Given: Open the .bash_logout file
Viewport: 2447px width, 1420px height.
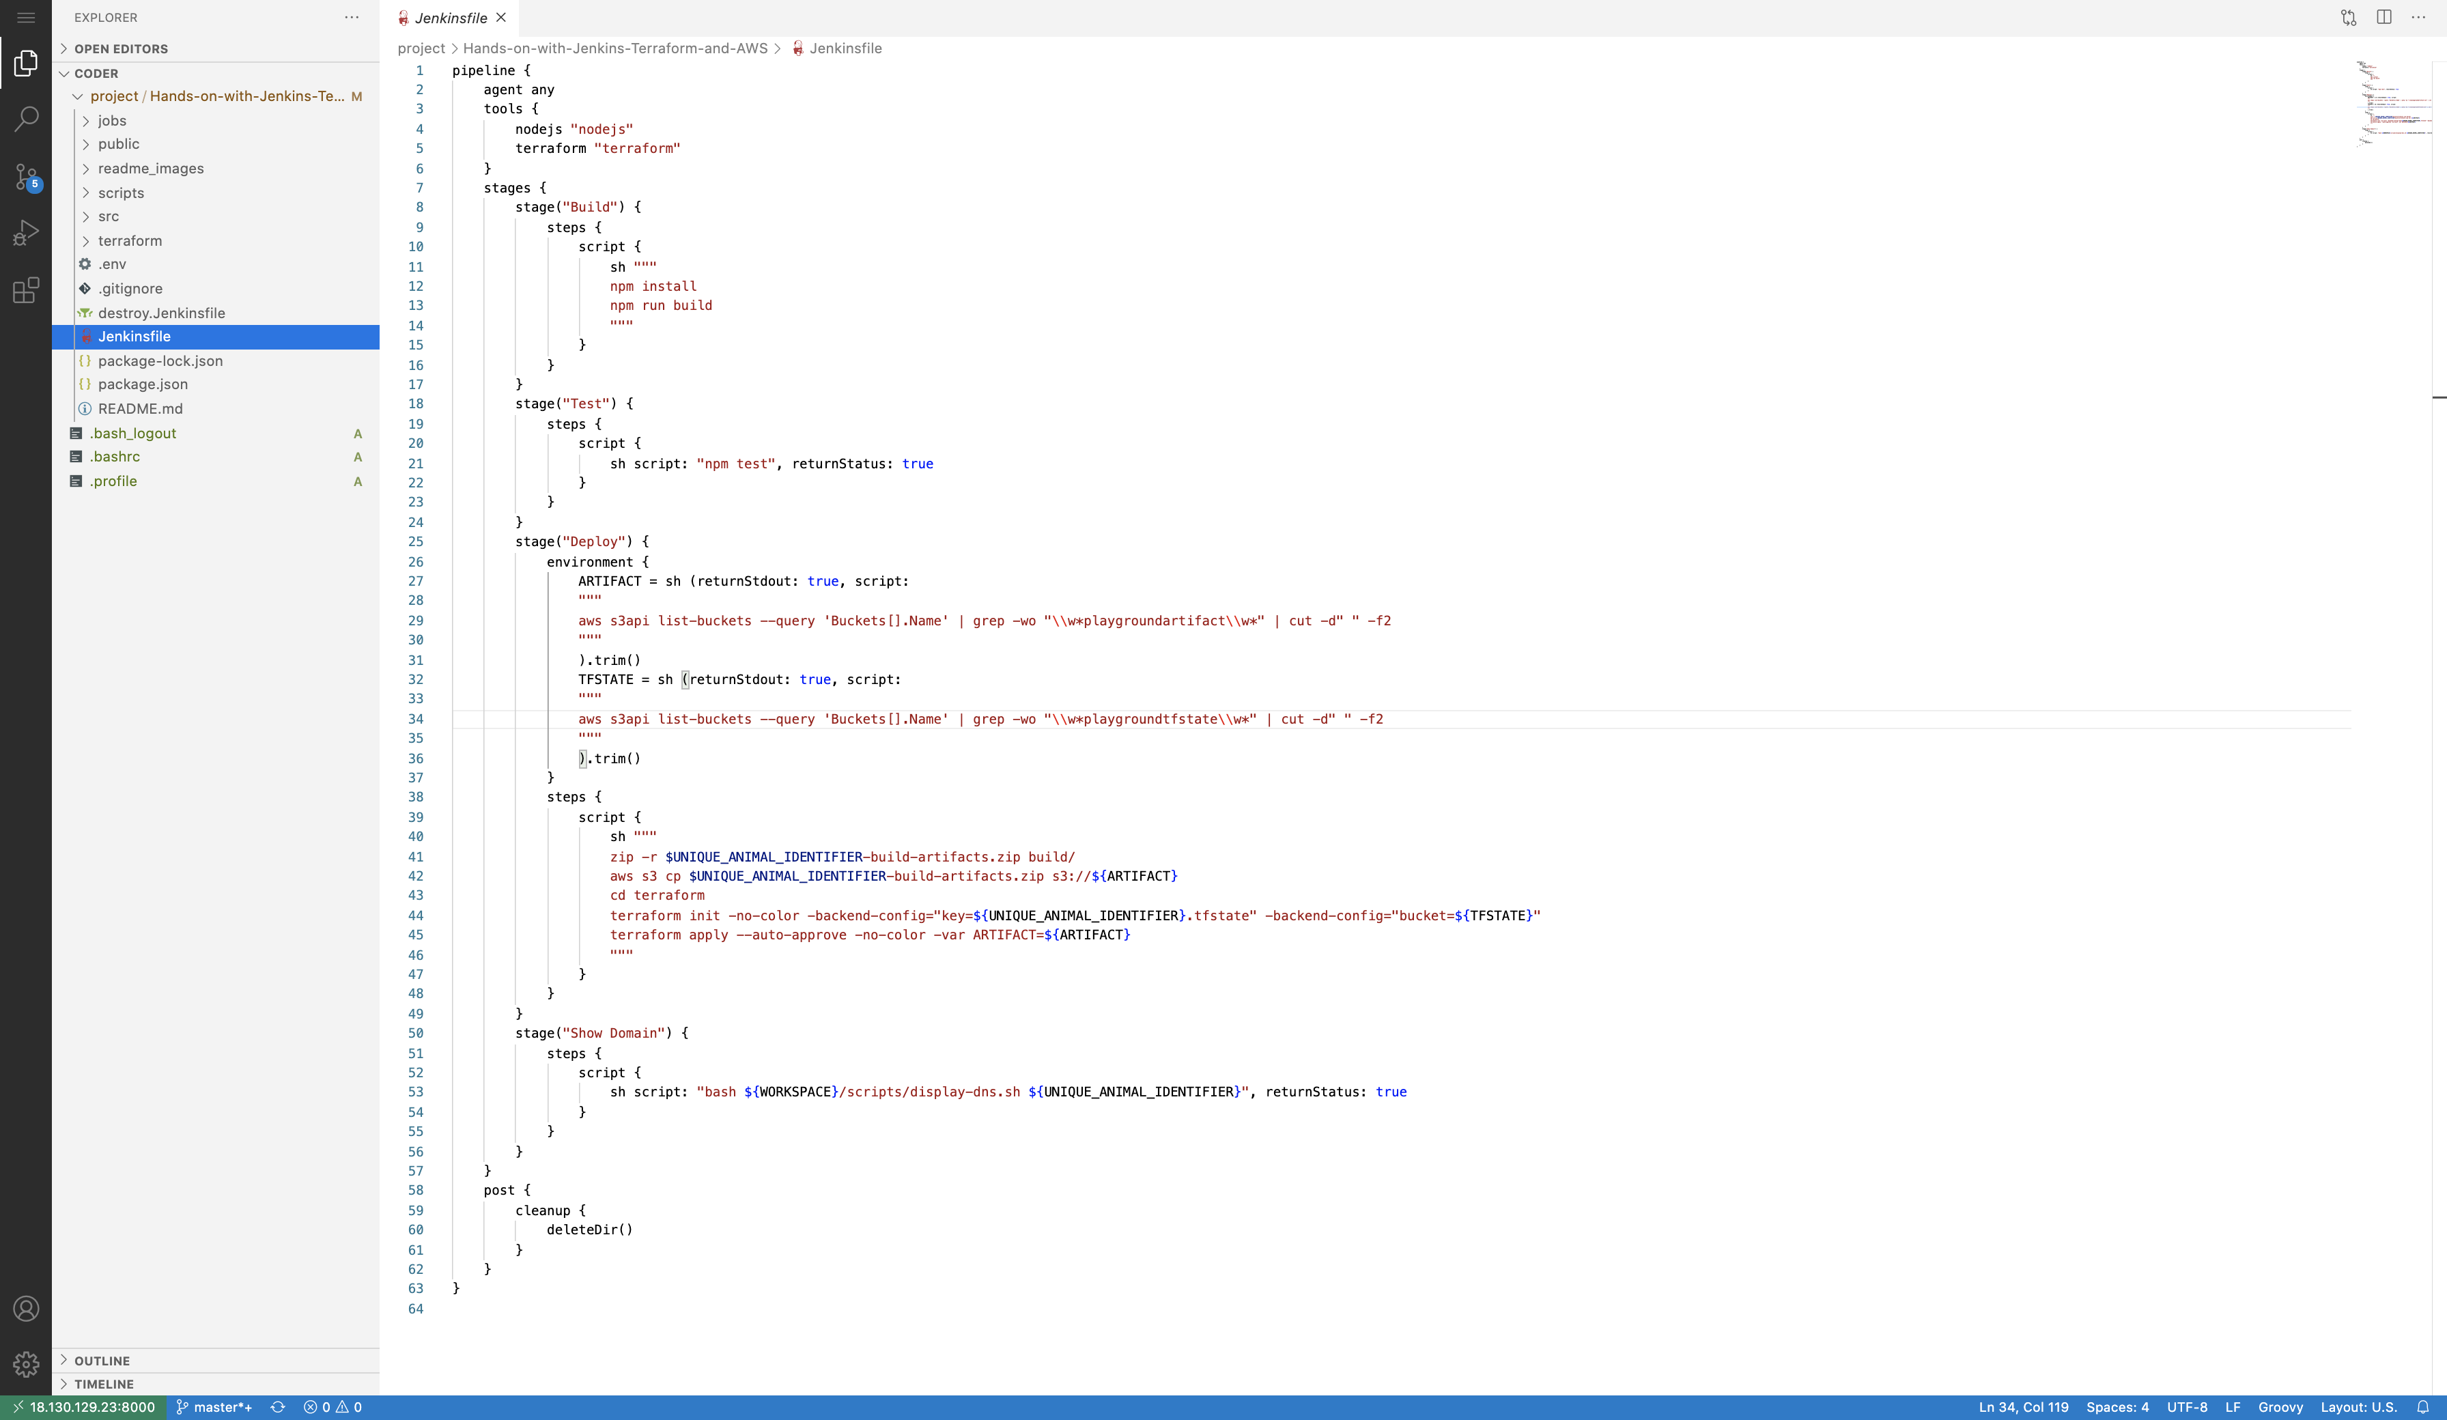Looking at the screenshot, I should click(216, 434).
